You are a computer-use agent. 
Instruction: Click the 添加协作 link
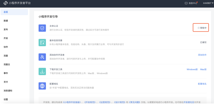[202, 55]
